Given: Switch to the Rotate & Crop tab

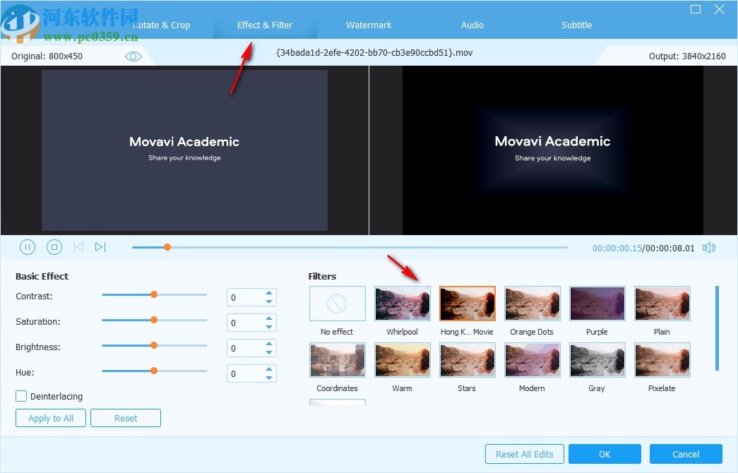Looking at the screenshot, I should 161,25.
